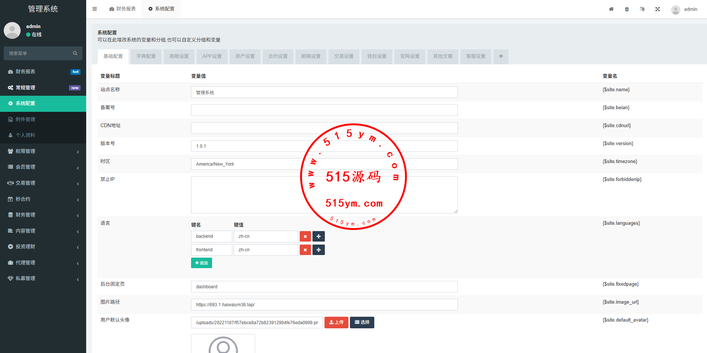707x353 pixels.
Task: Click the 选择 button for avatar
Action: (x=362, y=322)
